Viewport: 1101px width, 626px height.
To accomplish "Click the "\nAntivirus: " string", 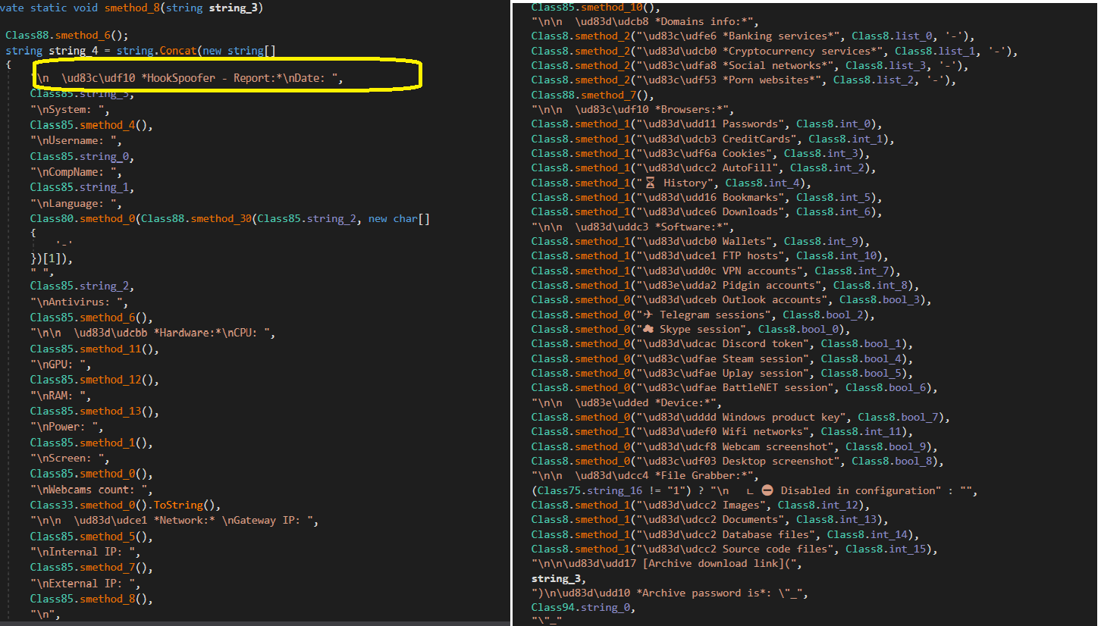I will [x=79, y=302].
